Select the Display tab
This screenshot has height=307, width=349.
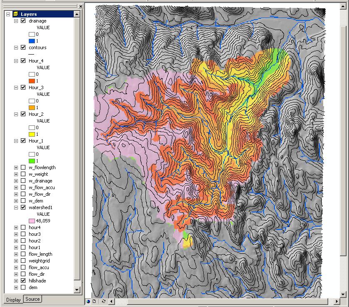pyautogui.click(x=13, y=300)
